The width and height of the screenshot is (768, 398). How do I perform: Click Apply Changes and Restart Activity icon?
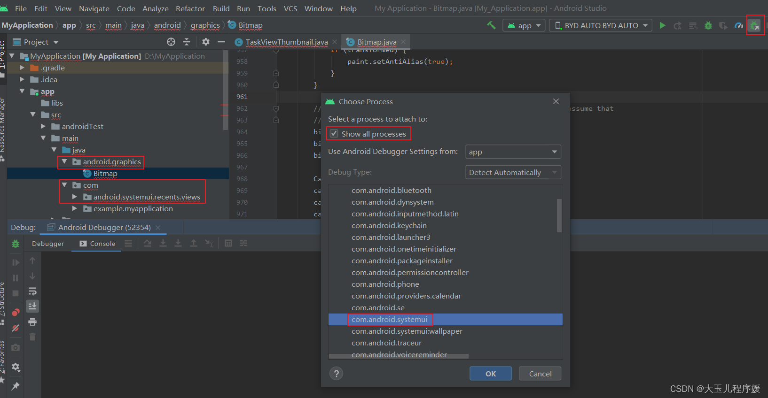677,25
